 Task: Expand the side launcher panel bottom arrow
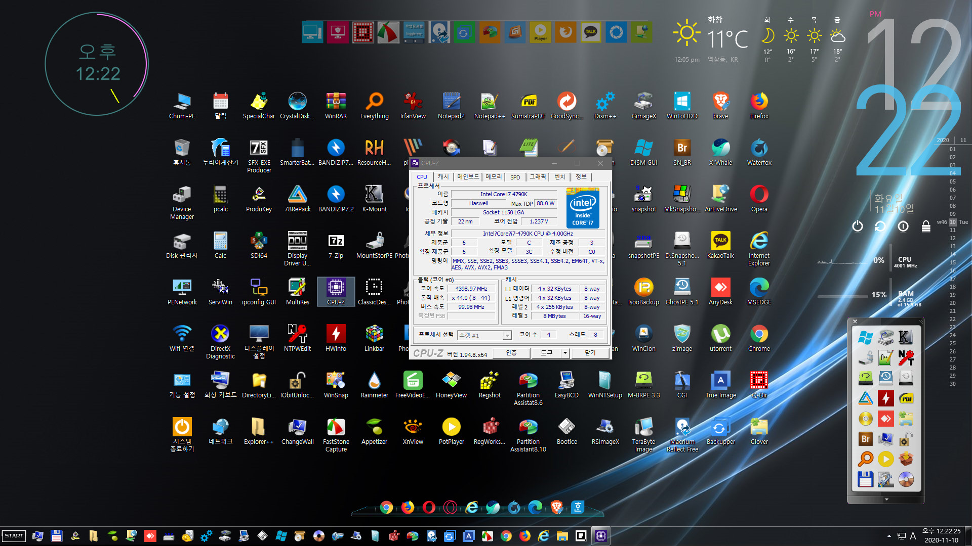[x=886, y=499]
